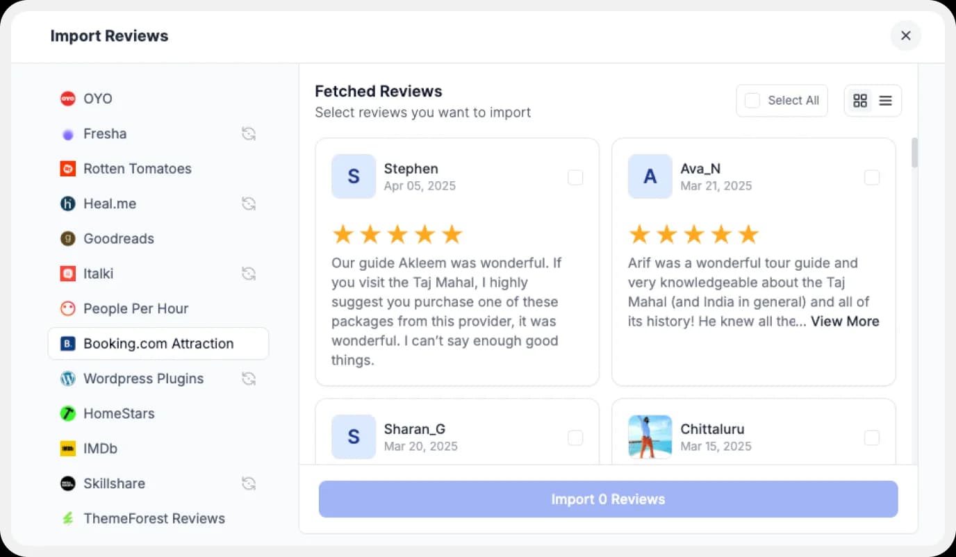Screen dimensions: 956x557
Task: Click the Import 0 Reviews button
Action: pyautogui.click(x=608, y=499)
